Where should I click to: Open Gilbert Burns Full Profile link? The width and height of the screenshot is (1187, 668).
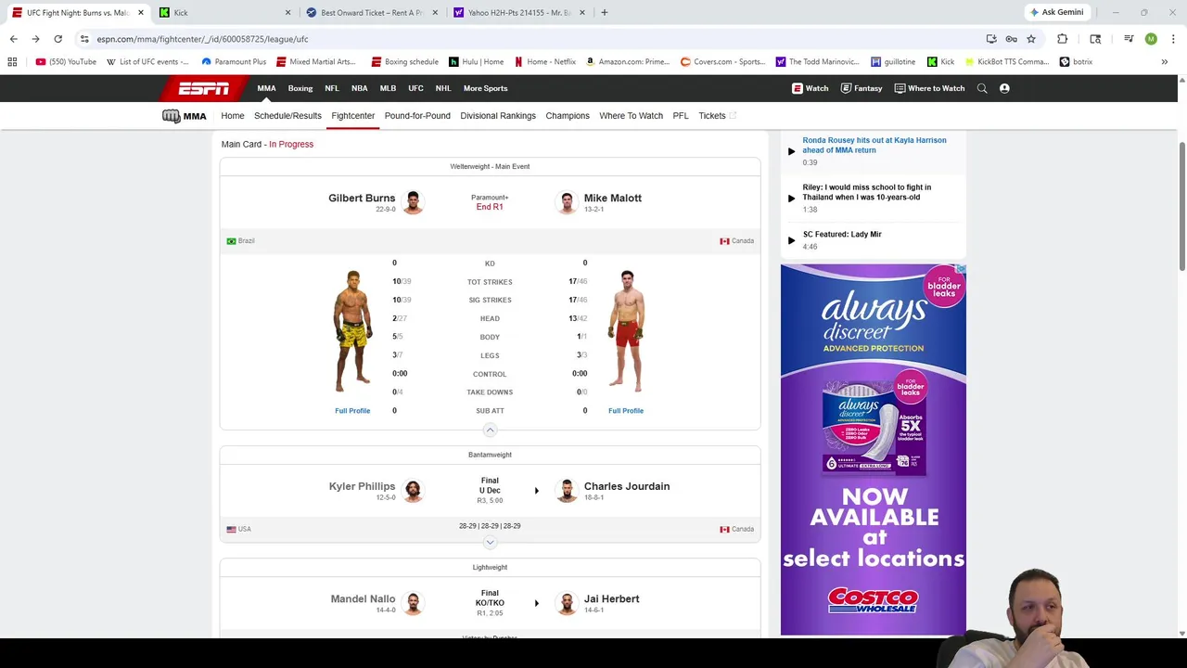click(352, 410)
